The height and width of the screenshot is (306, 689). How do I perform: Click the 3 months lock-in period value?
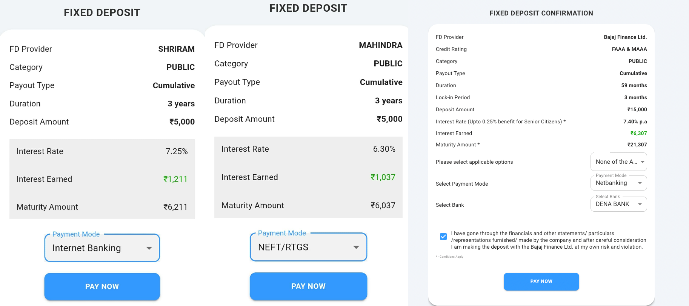[x=635, y=97]
